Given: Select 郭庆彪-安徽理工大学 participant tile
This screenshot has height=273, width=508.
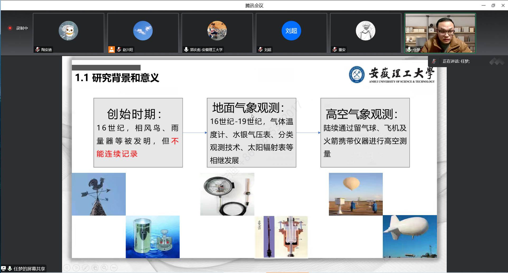Looking at the screenshot, I should coord(217,33).
